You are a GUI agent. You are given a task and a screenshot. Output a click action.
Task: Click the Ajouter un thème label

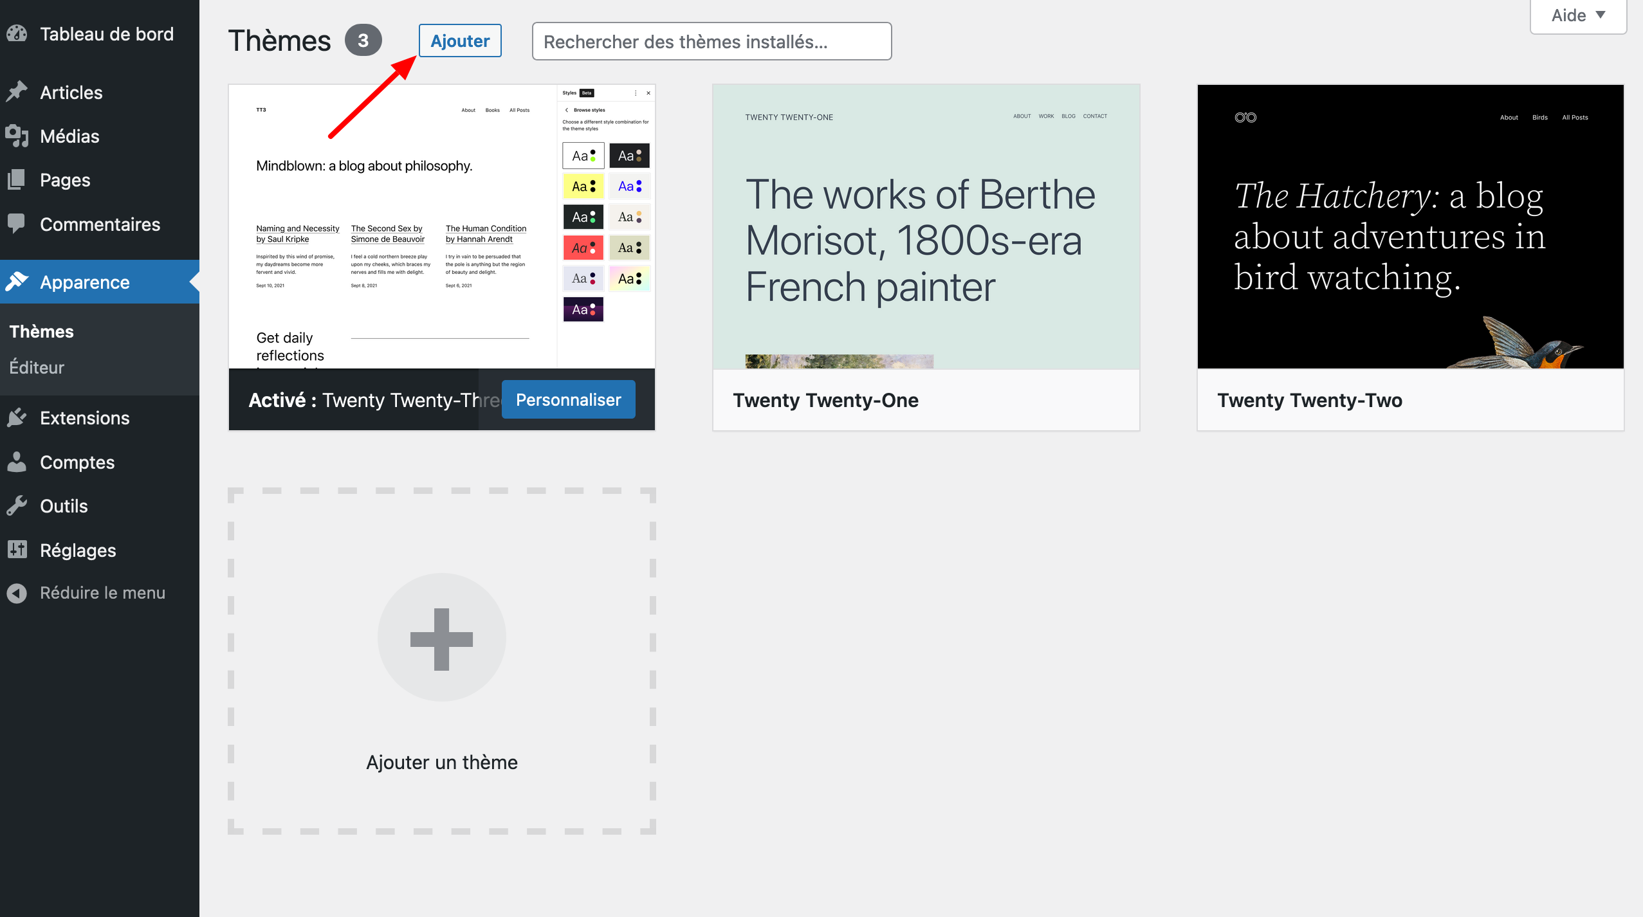point(442,762)
